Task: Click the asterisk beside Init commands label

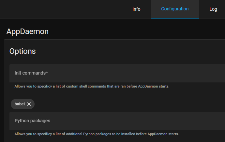Action: (47, 73)
